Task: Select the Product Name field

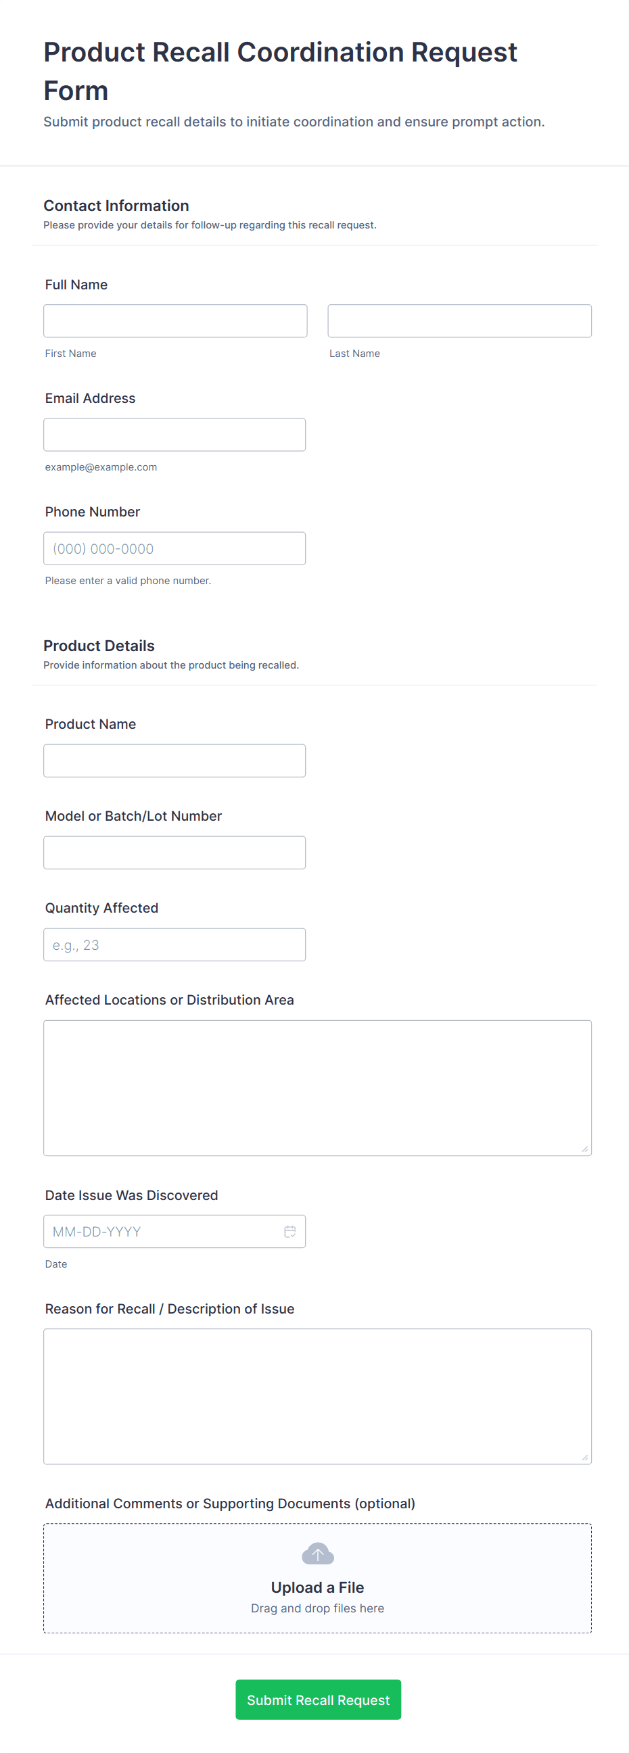Action: (x=174, y=761)
